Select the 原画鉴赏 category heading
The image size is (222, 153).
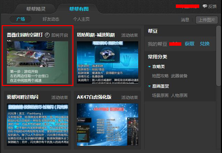click(x=161, y=86)
